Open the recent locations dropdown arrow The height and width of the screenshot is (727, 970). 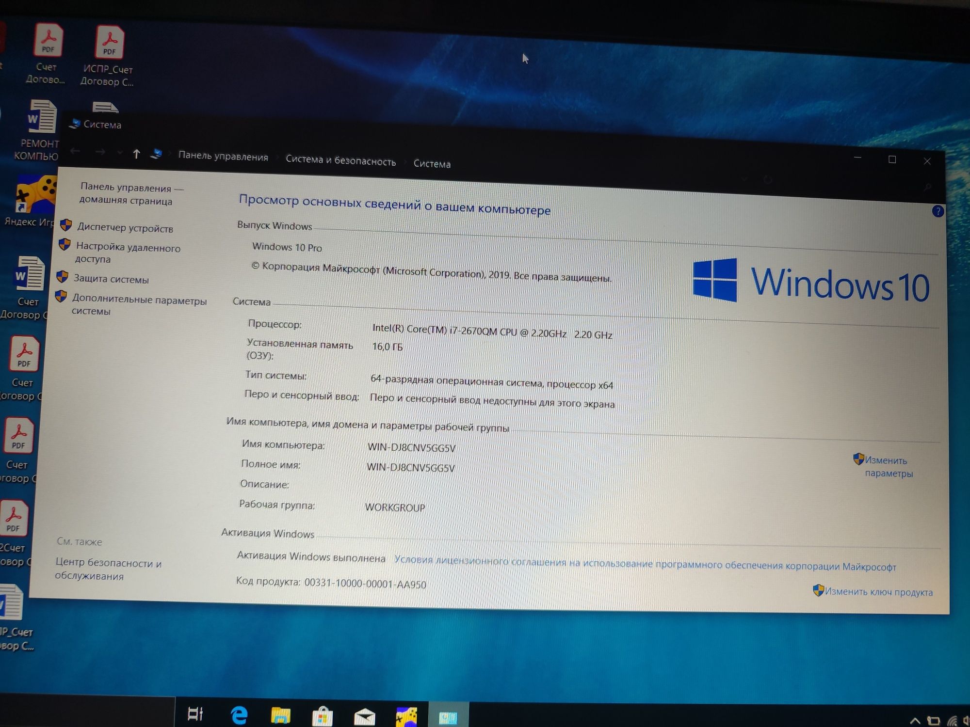(119, 153)
